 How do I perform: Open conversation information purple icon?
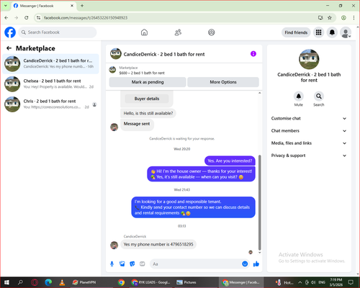(x=253, y=54)
